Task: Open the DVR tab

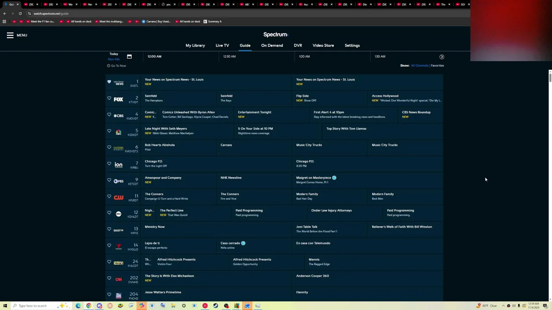Action: [x=298, y=45]
